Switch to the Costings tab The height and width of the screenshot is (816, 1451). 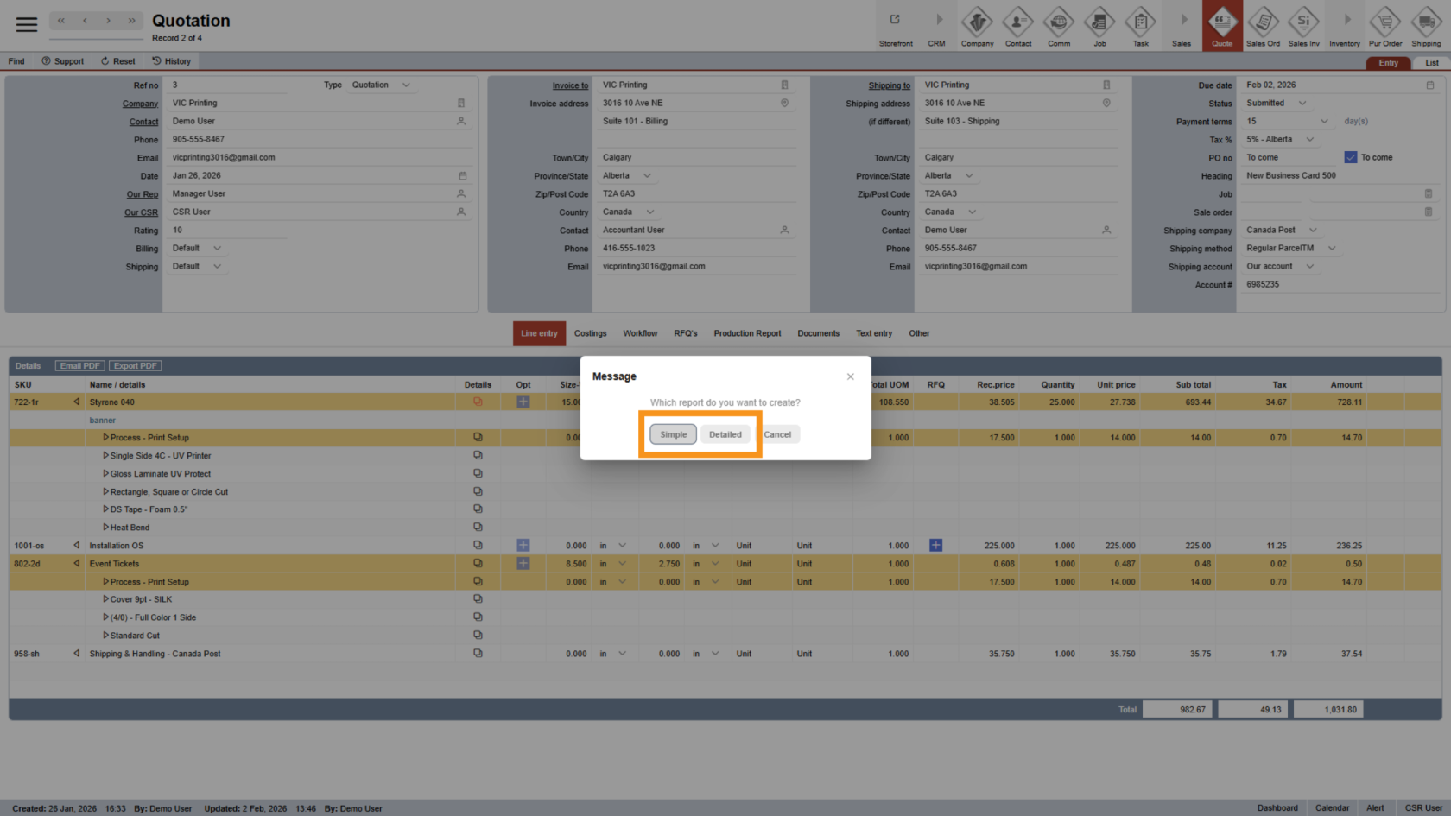(590, 333)
